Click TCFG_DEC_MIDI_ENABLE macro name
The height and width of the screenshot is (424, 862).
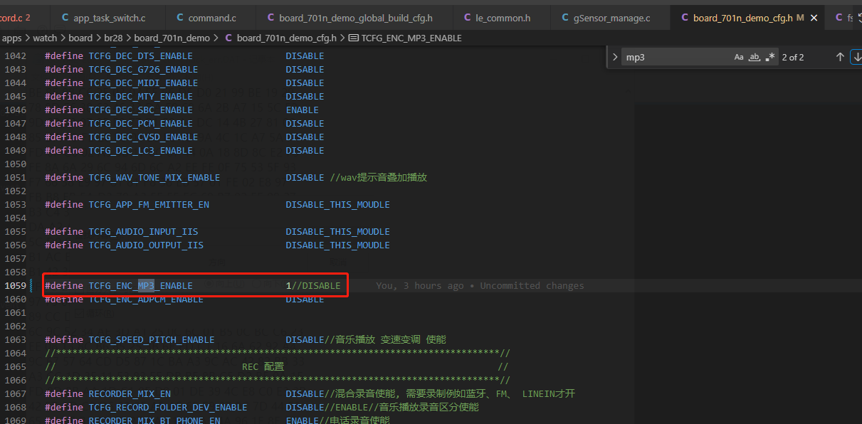coord(143,83)
